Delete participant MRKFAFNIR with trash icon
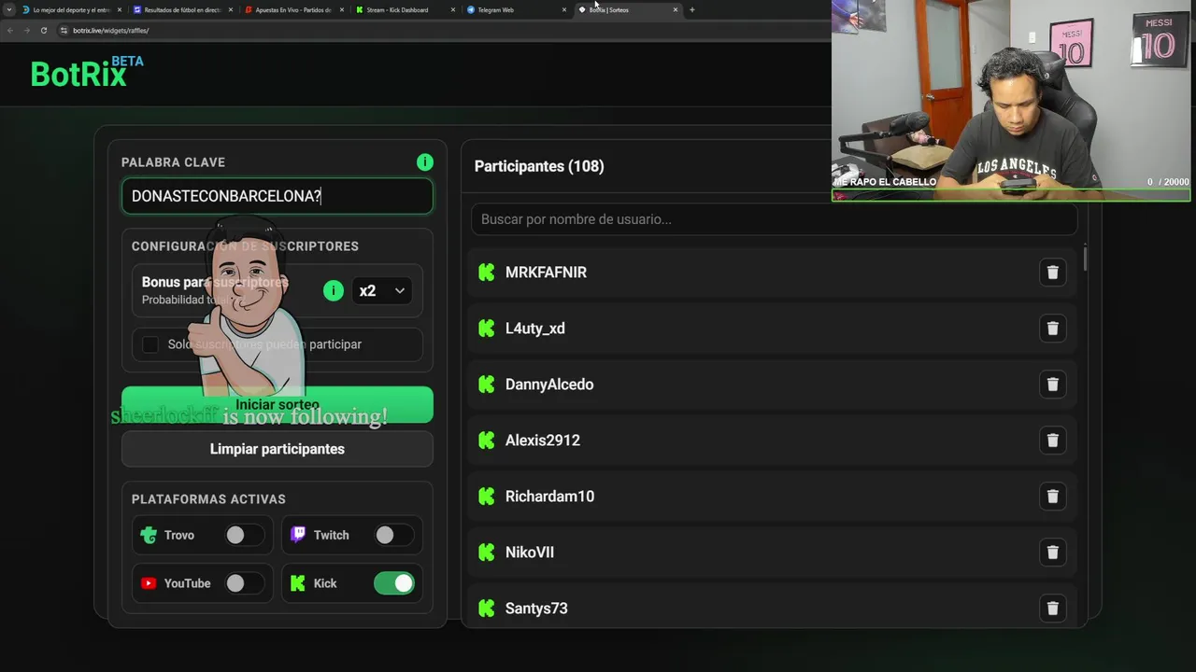This screenshot has width=1196, height=672. click(1052, 273)
